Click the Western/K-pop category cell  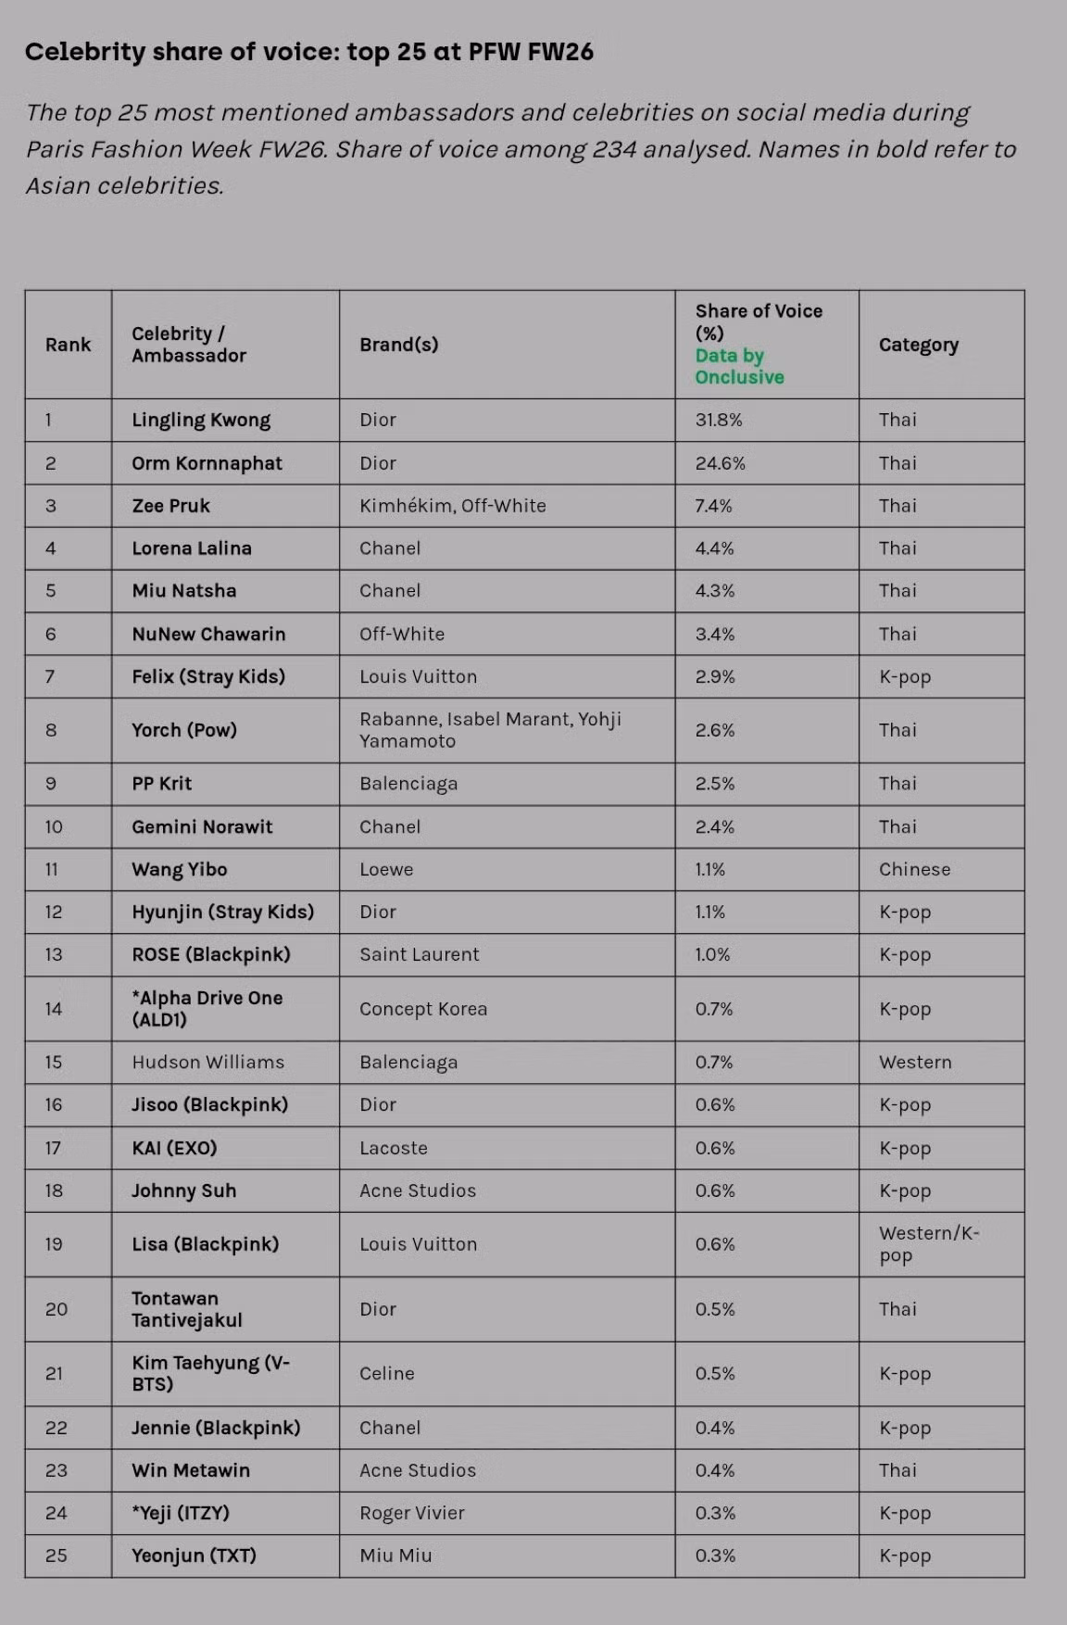tap(928, 1244)
